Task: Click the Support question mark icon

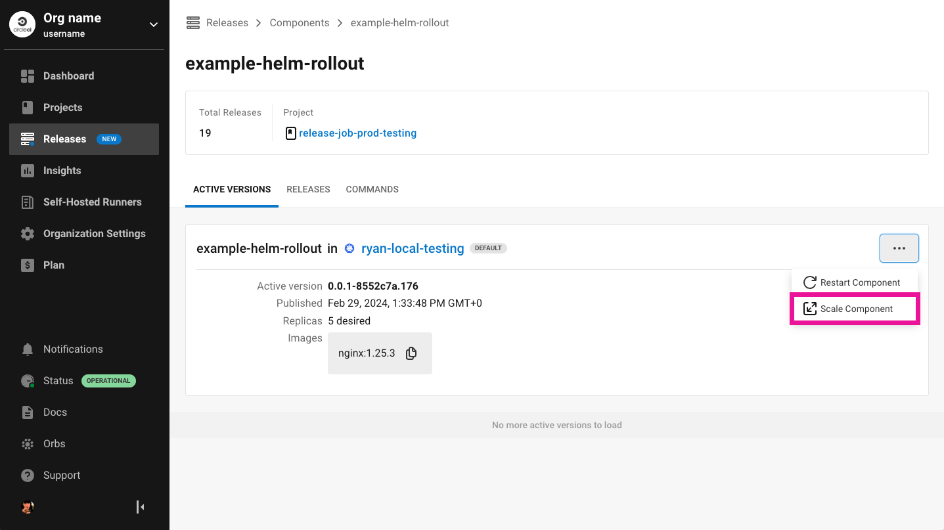Action: point(28,475)
